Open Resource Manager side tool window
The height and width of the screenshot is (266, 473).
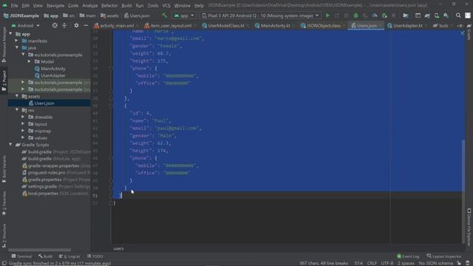pyautogui.click(x=4, y=44)
